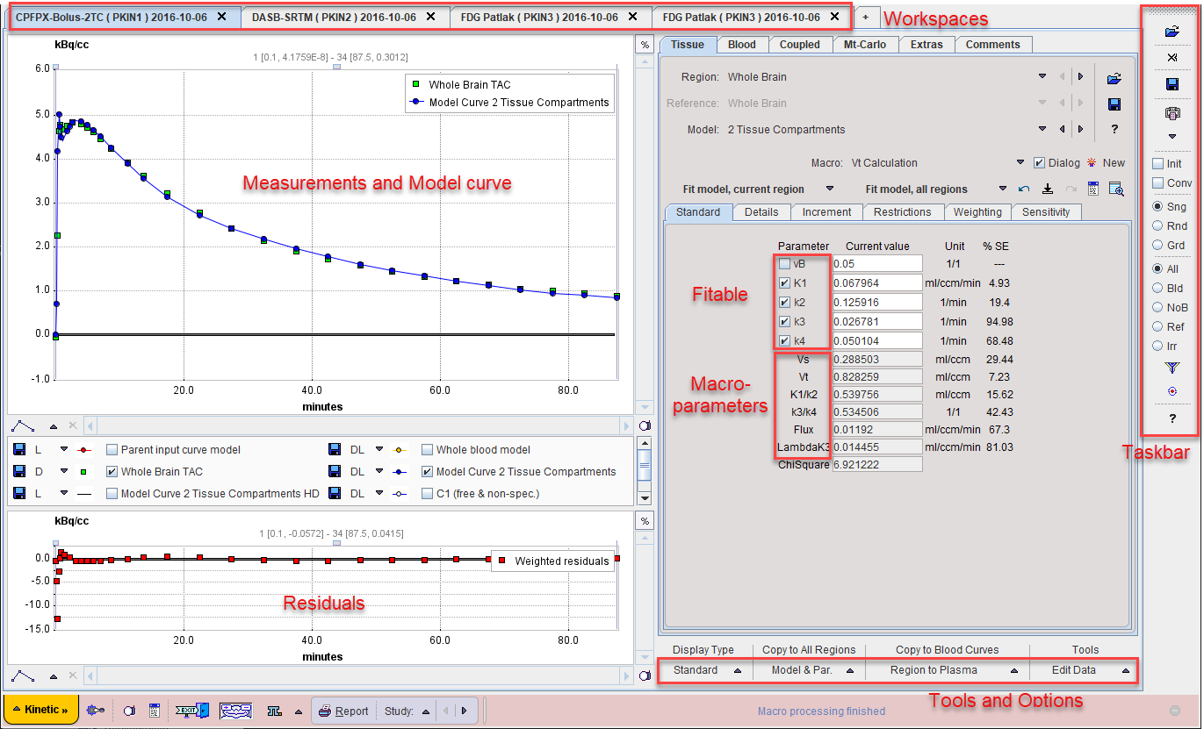Open the Sensitivity sub-tab

click(x=1046, y=212)
